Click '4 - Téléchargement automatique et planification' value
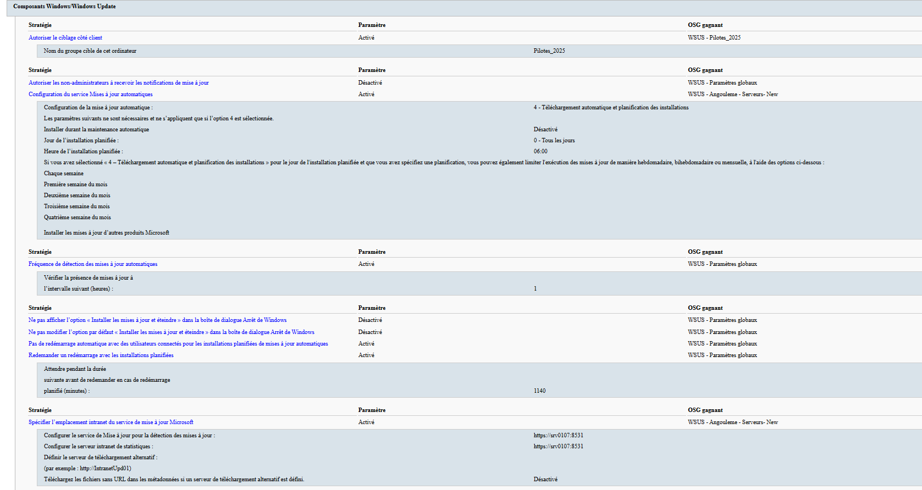This screenshot has width=922, height=490. (x=611, y=108)
